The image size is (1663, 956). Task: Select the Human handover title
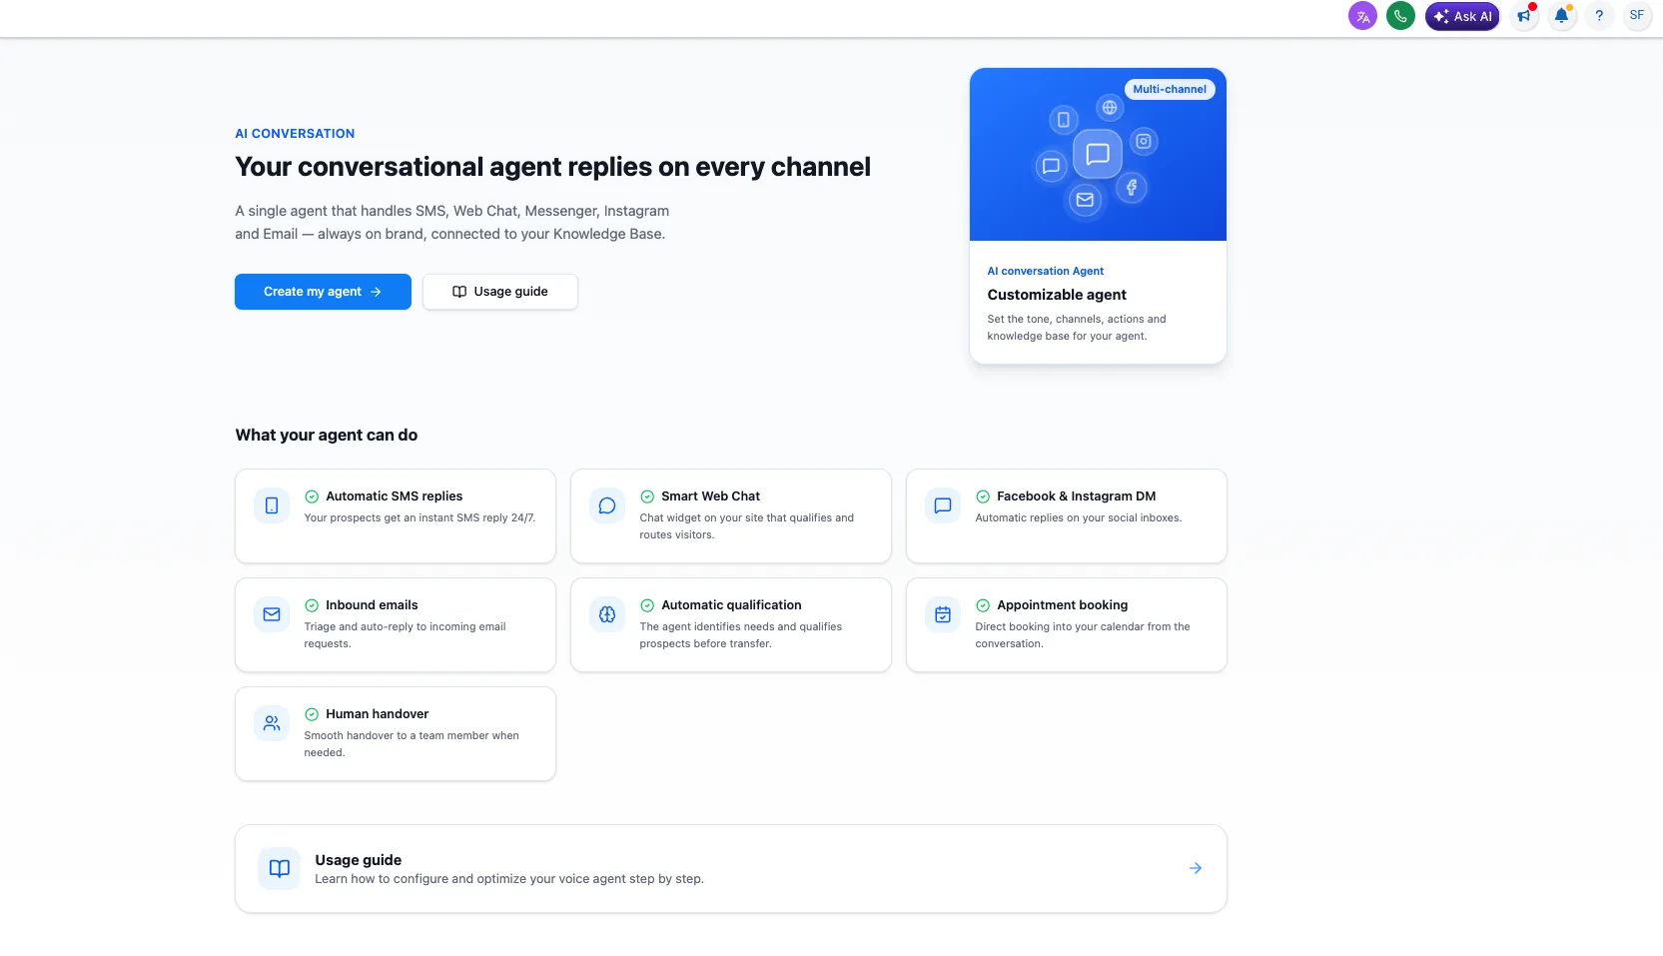pos(377,714)
